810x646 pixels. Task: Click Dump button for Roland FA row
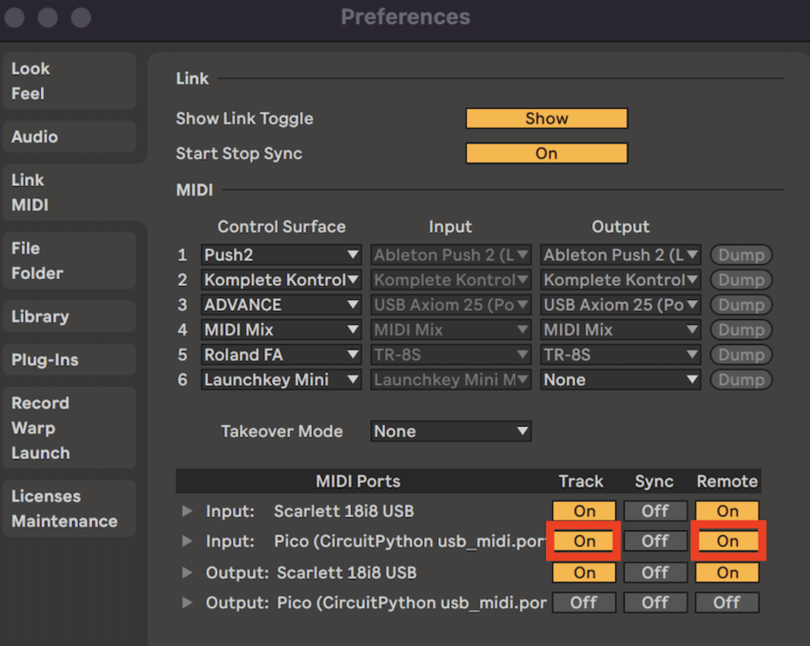741,355
